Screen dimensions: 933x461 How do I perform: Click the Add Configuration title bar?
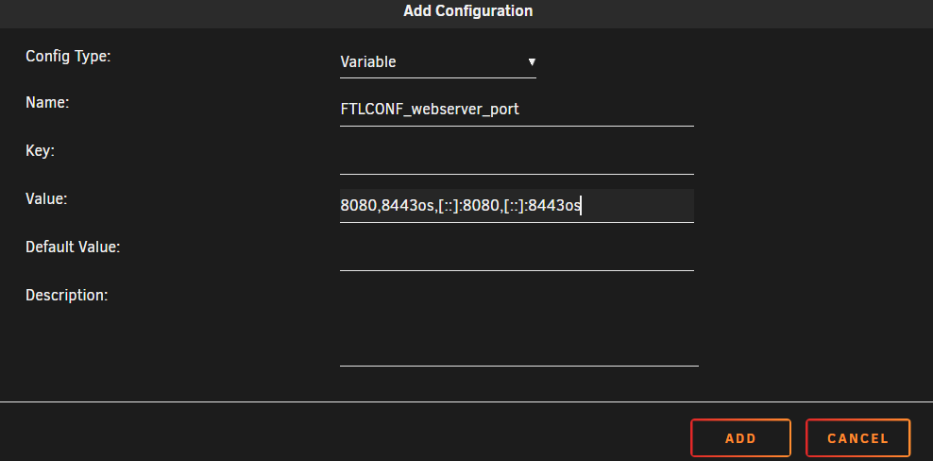[x=466, y=10]
